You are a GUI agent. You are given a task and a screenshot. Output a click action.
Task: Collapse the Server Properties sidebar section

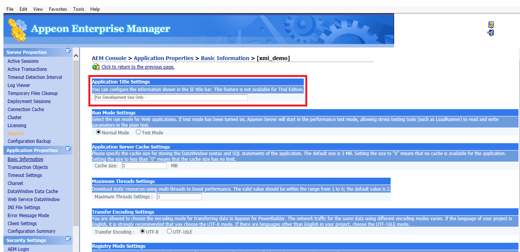click(68, 51)
